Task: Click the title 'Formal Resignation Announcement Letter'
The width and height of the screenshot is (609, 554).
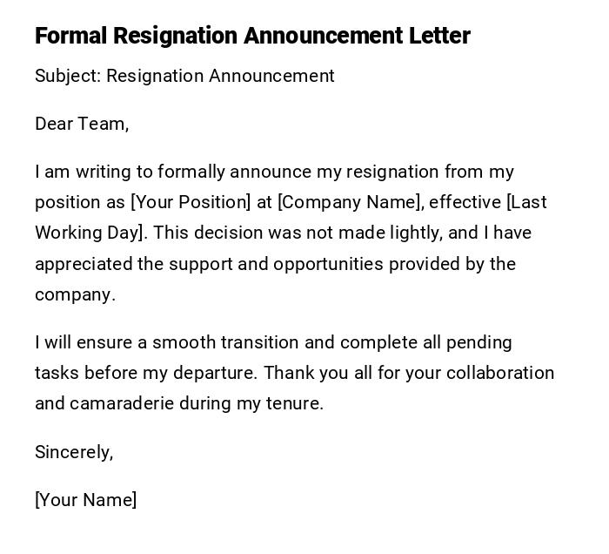Action: click(x=252, y=36)
